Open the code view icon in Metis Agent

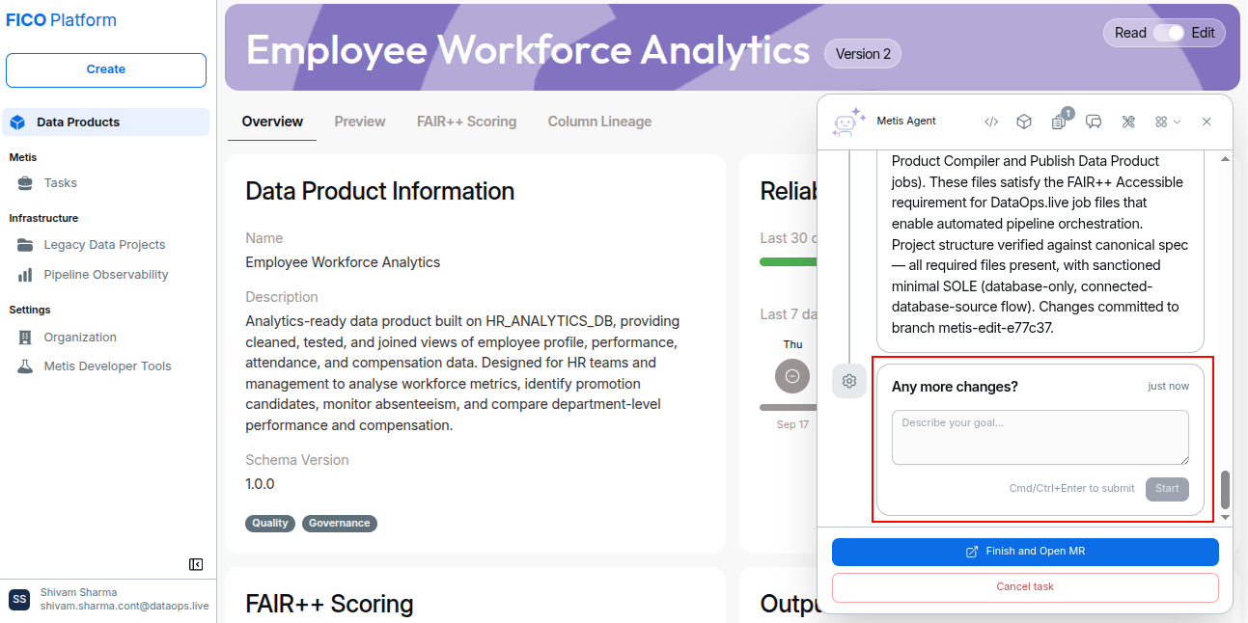pos(991,122)
